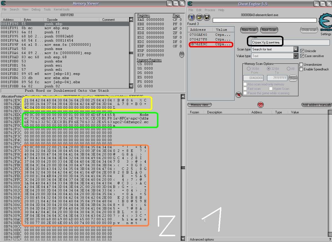Click disassembler scrollbar up arrow
Image resolution: width=332 pixels, height=242 pixels.
pos(131,20)
